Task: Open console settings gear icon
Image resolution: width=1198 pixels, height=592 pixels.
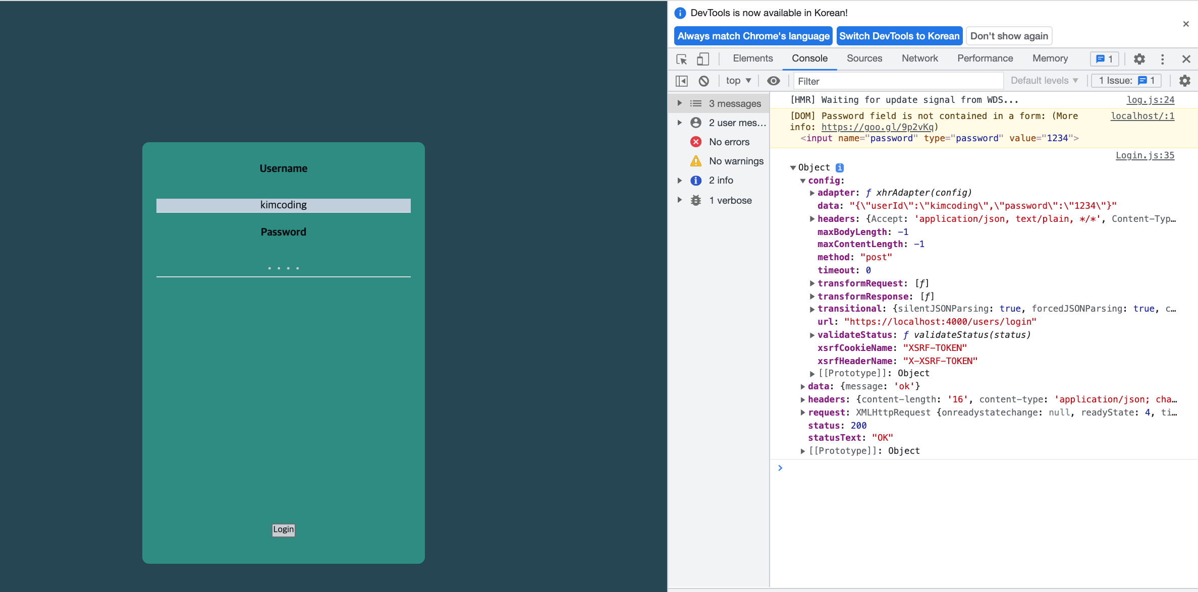Action: [x=1184, y=81]
